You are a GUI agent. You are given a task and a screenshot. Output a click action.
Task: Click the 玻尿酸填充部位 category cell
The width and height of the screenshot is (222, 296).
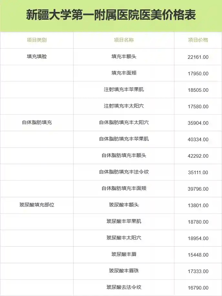point(37,205)
